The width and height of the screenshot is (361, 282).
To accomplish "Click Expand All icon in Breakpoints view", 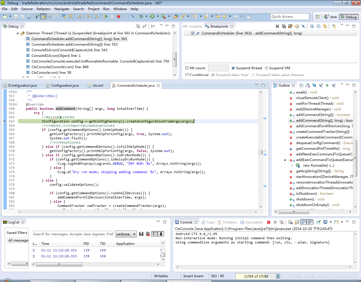I will 312,26.
